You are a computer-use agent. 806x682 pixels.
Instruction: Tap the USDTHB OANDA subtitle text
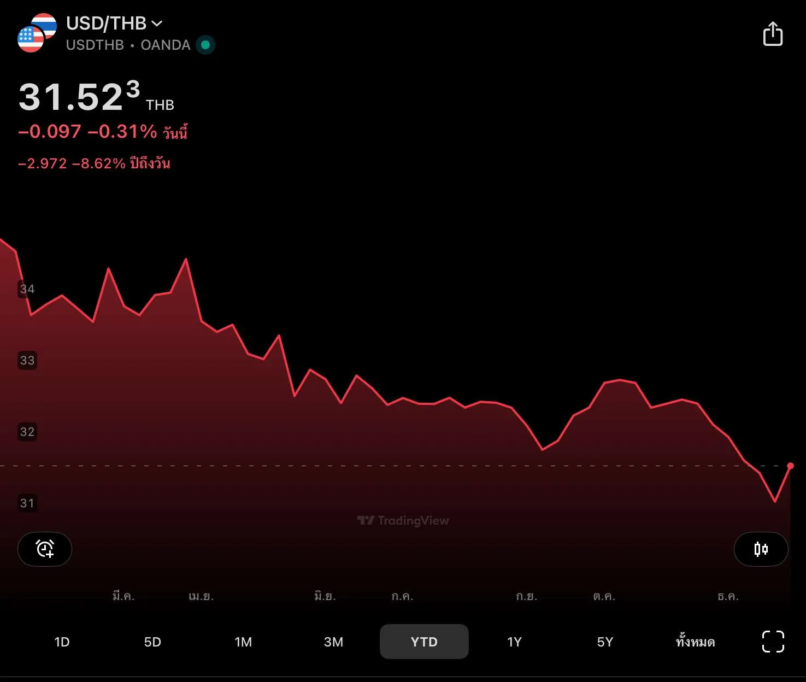(x=128, y=45)
